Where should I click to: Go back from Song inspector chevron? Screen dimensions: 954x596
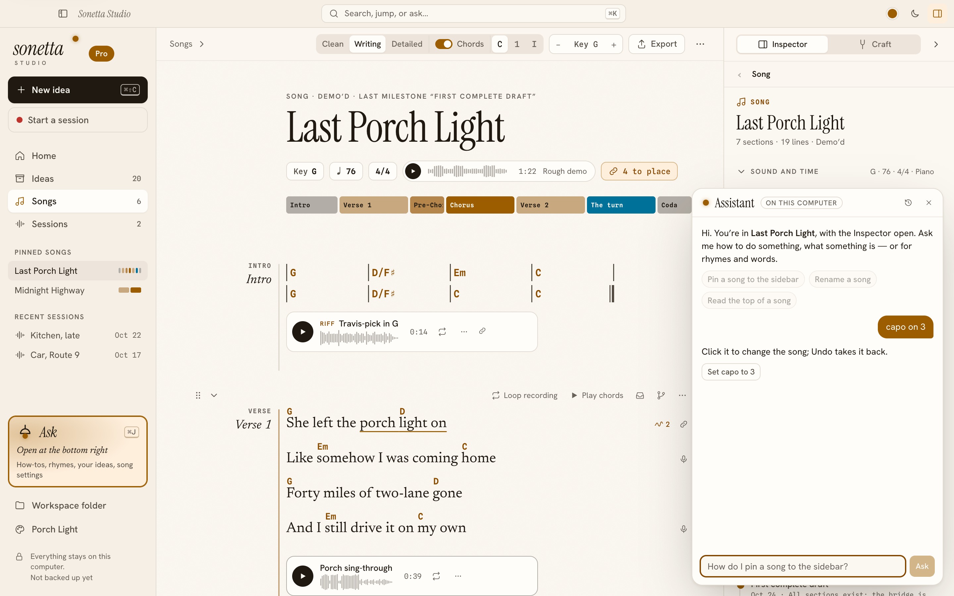[x=740, y=74]
